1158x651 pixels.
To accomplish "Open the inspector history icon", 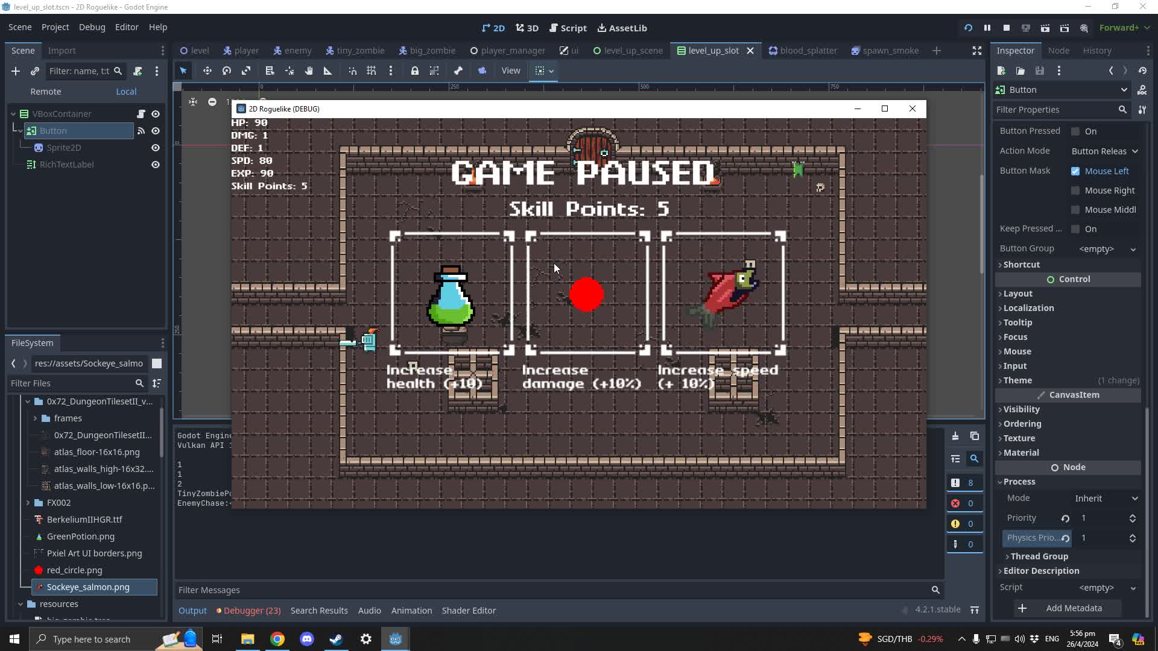I will coord(1143,71).
